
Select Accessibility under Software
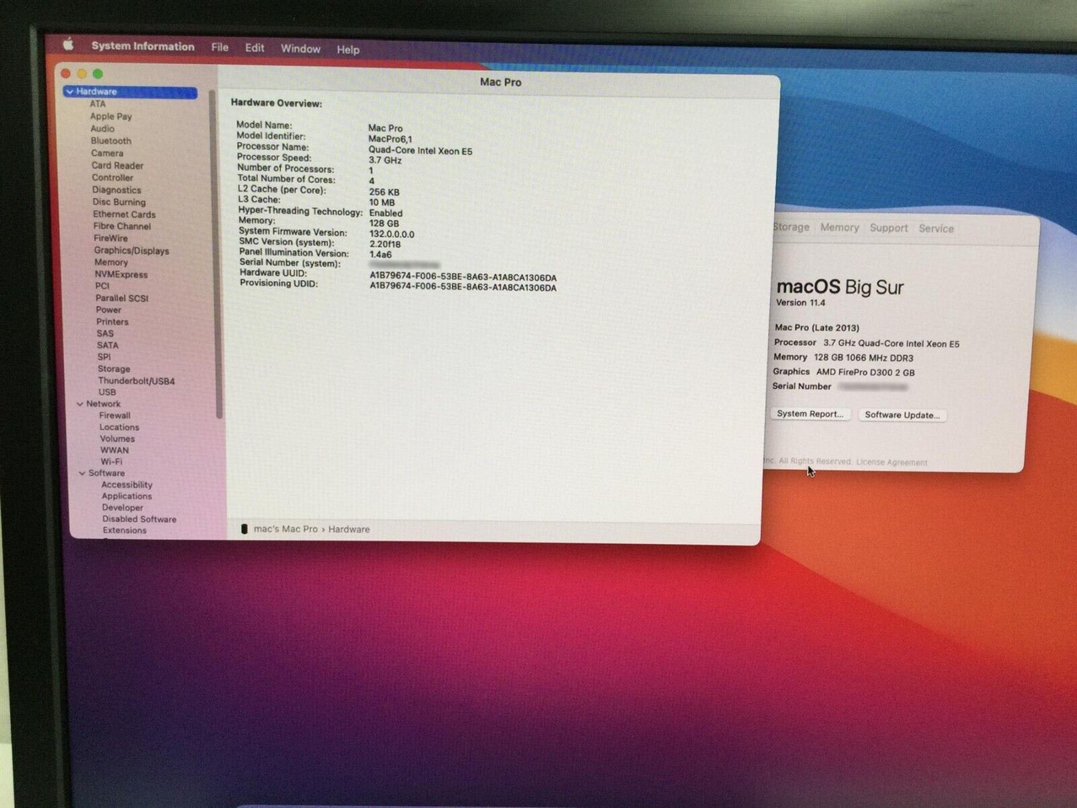click(x=127, y=484)
